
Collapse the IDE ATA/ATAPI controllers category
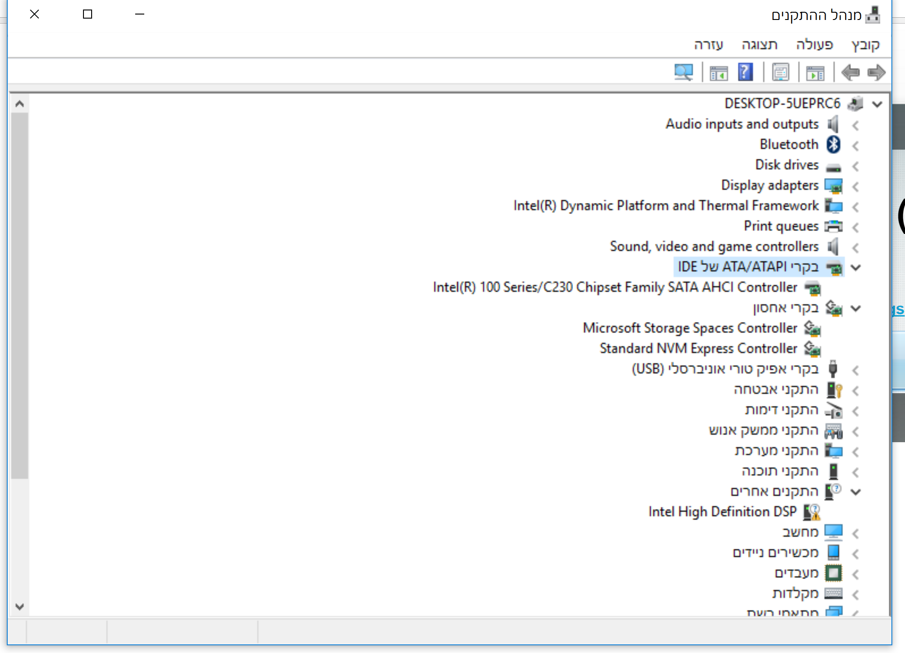pos(856,268)
